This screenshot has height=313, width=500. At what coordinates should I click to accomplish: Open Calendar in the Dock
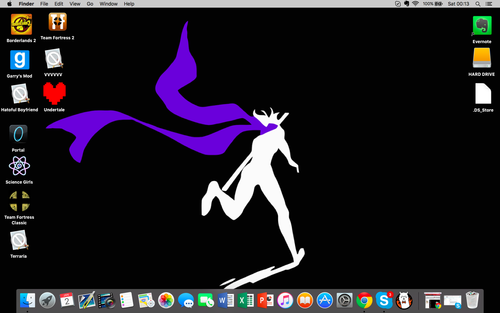click(x=67, y=300)
